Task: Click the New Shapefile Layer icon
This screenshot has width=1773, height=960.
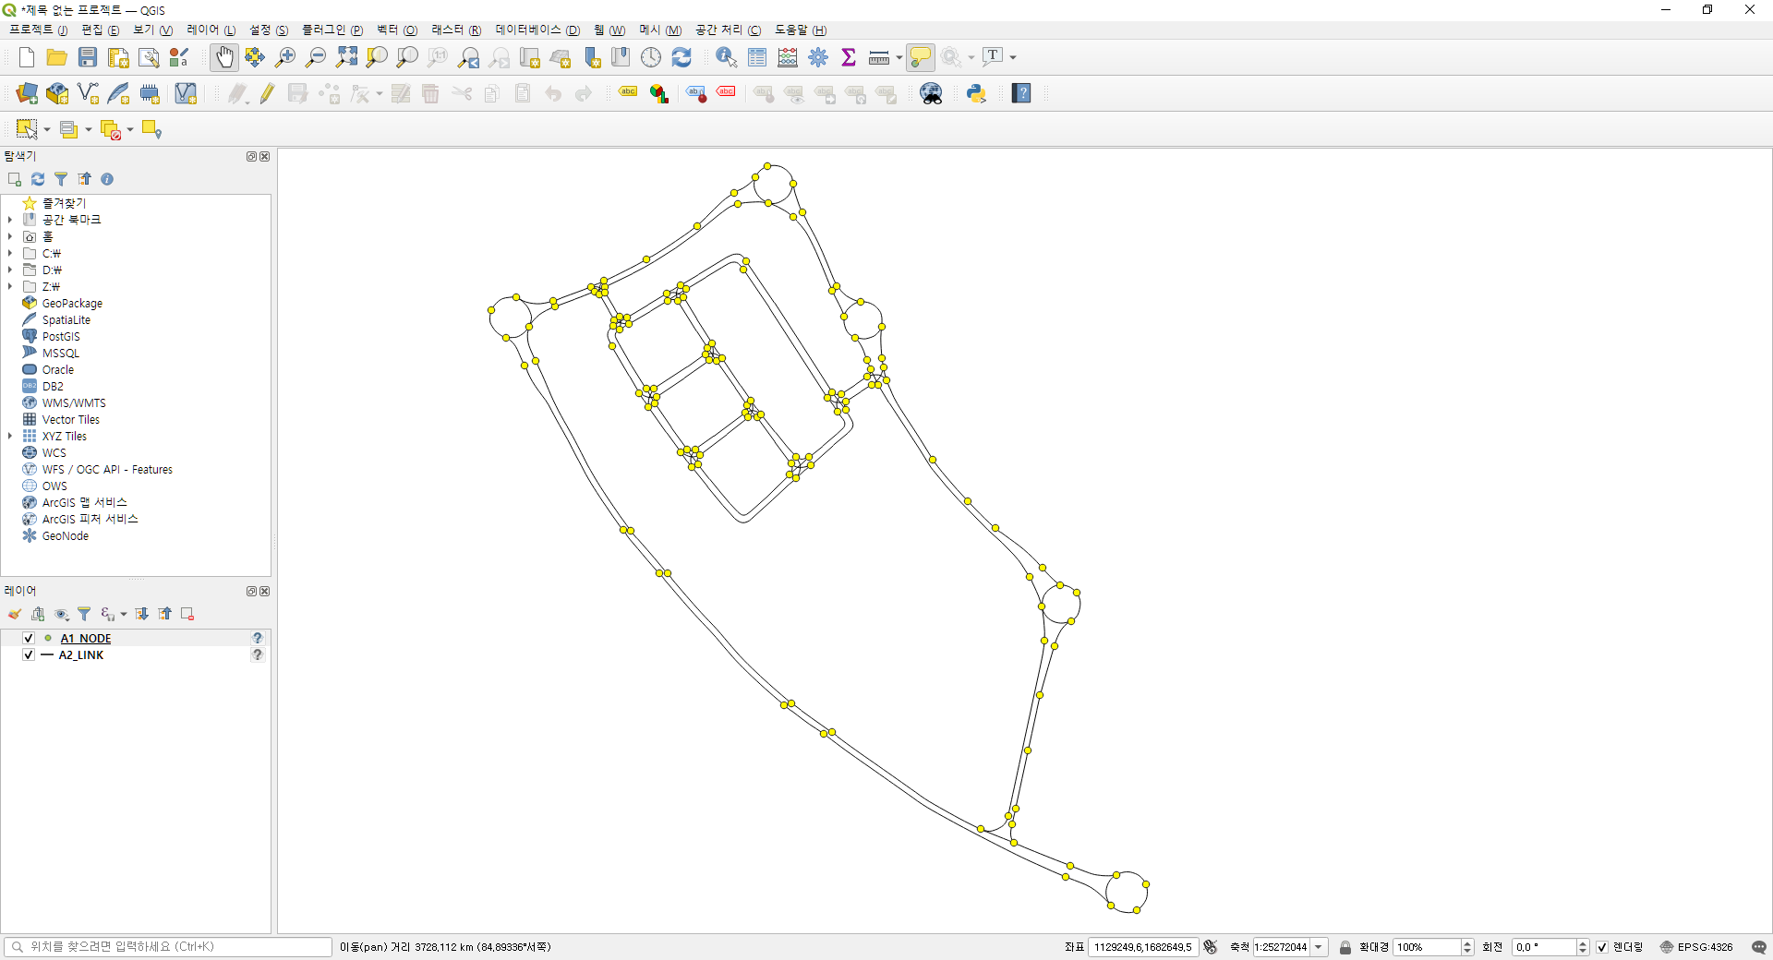Action: 88,93
